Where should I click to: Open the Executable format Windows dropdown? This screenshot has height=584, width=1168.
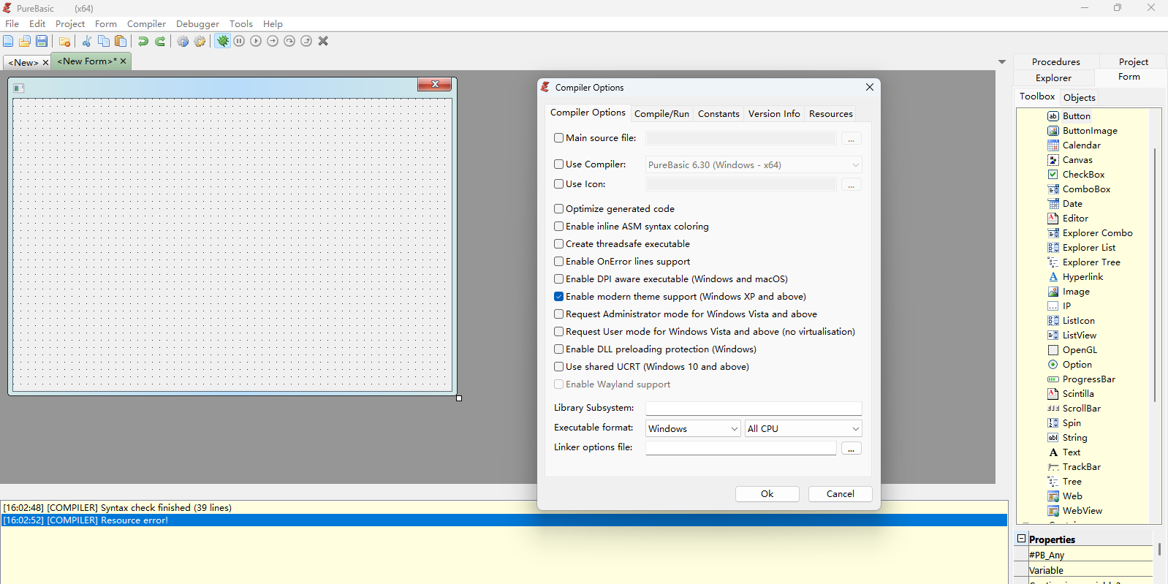(x=693, y=429)
